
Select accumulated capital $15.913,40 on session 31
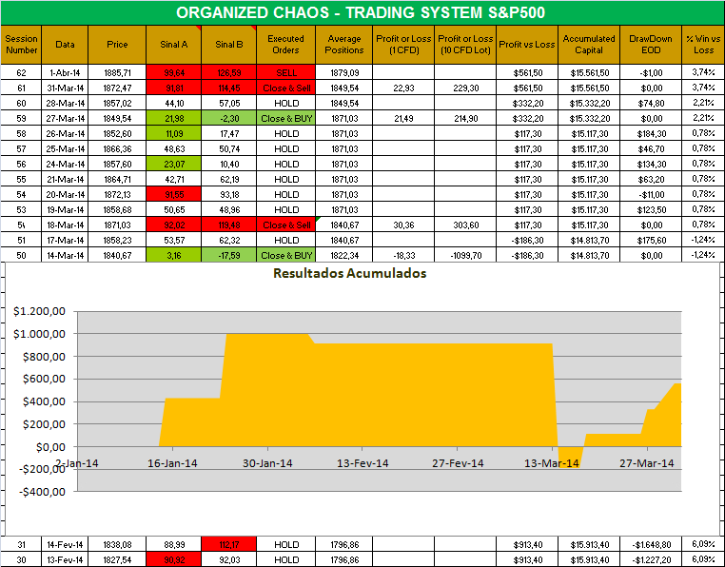(589, 545)
